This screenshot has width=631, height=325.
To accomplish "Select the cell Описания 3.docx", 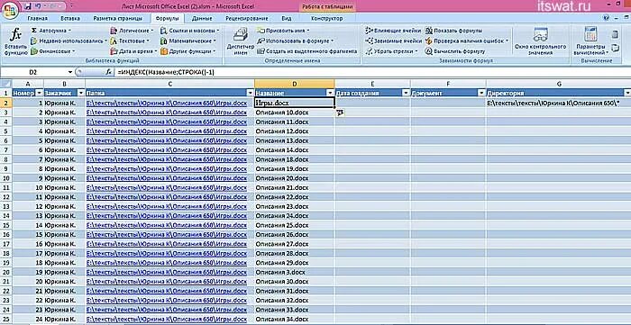I will 294,272.
